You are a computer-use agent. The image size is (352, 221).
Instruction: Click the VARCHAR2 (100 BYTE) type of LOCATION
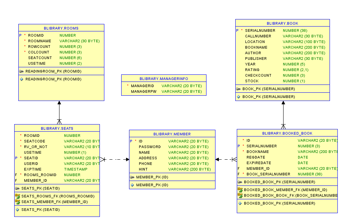(x=304, y=42)
